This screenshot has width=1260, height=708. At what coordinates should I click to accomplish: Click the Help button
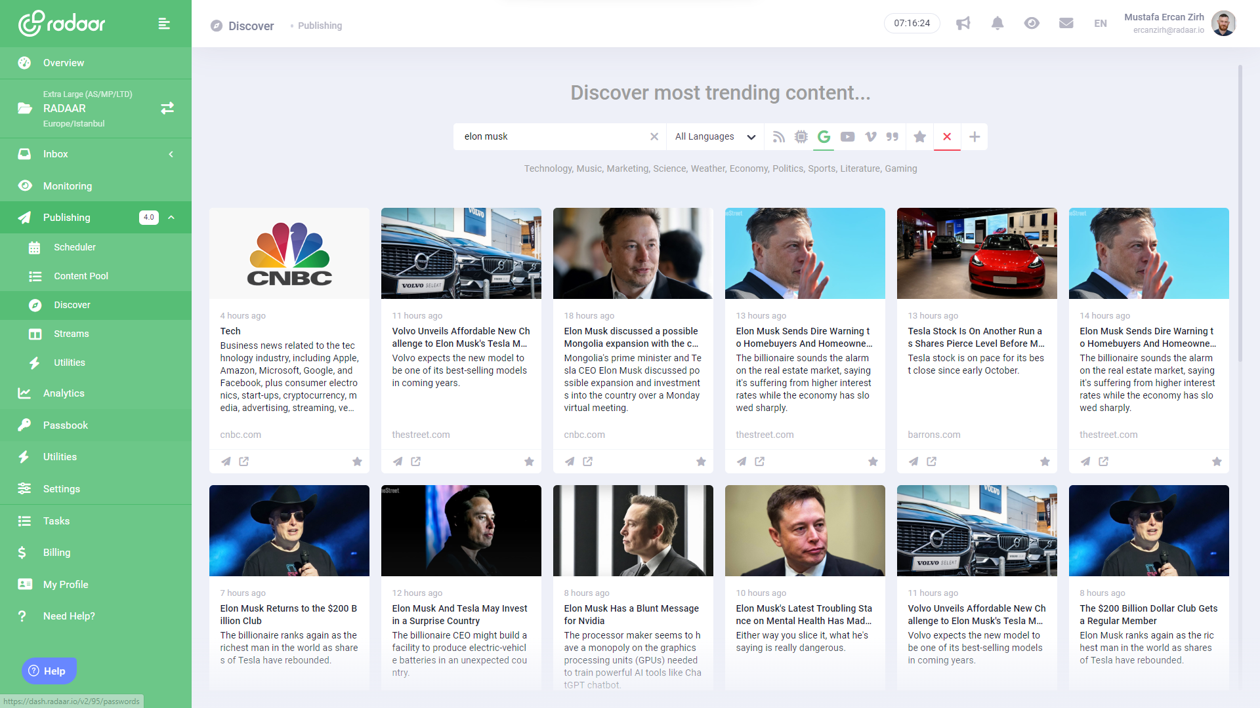click(x=49, y=671)
